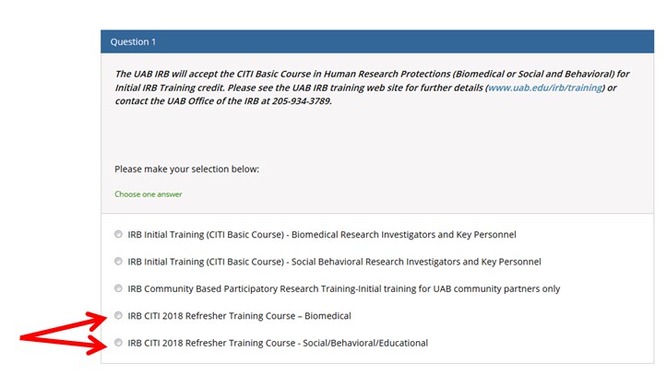Select Biomedical Research Investigators initial training radio button
The width and height of the screenshot is (667, 375).
pos(118,235)
